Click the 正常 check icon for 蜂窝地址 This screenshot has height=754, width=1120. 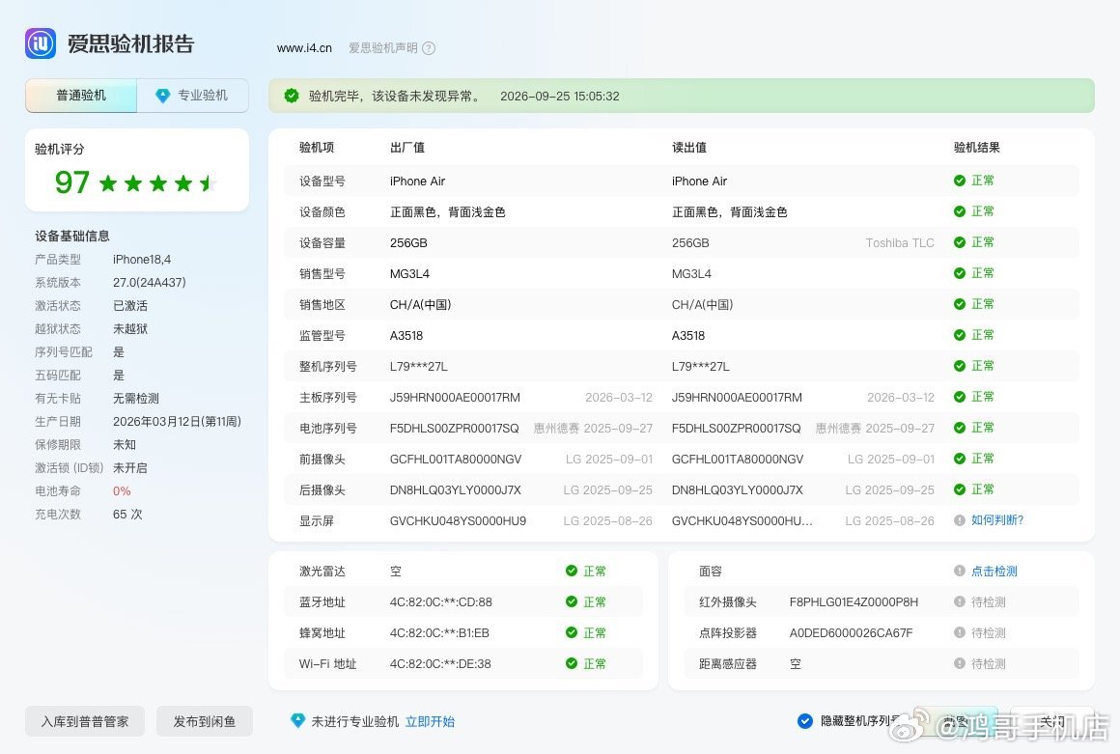click(x=571, y=632)
